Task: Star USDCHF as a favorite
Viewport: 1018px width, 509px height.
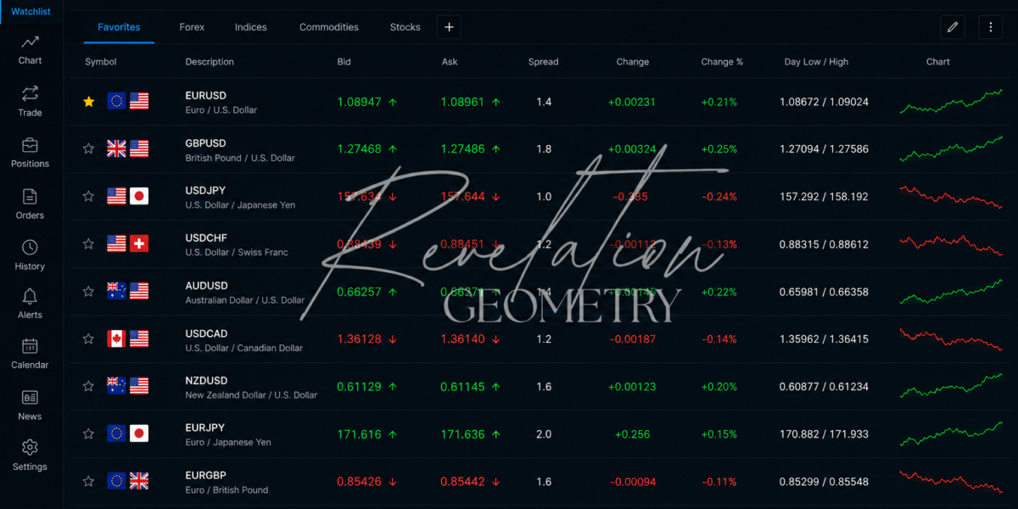Action: coord(88,244)
